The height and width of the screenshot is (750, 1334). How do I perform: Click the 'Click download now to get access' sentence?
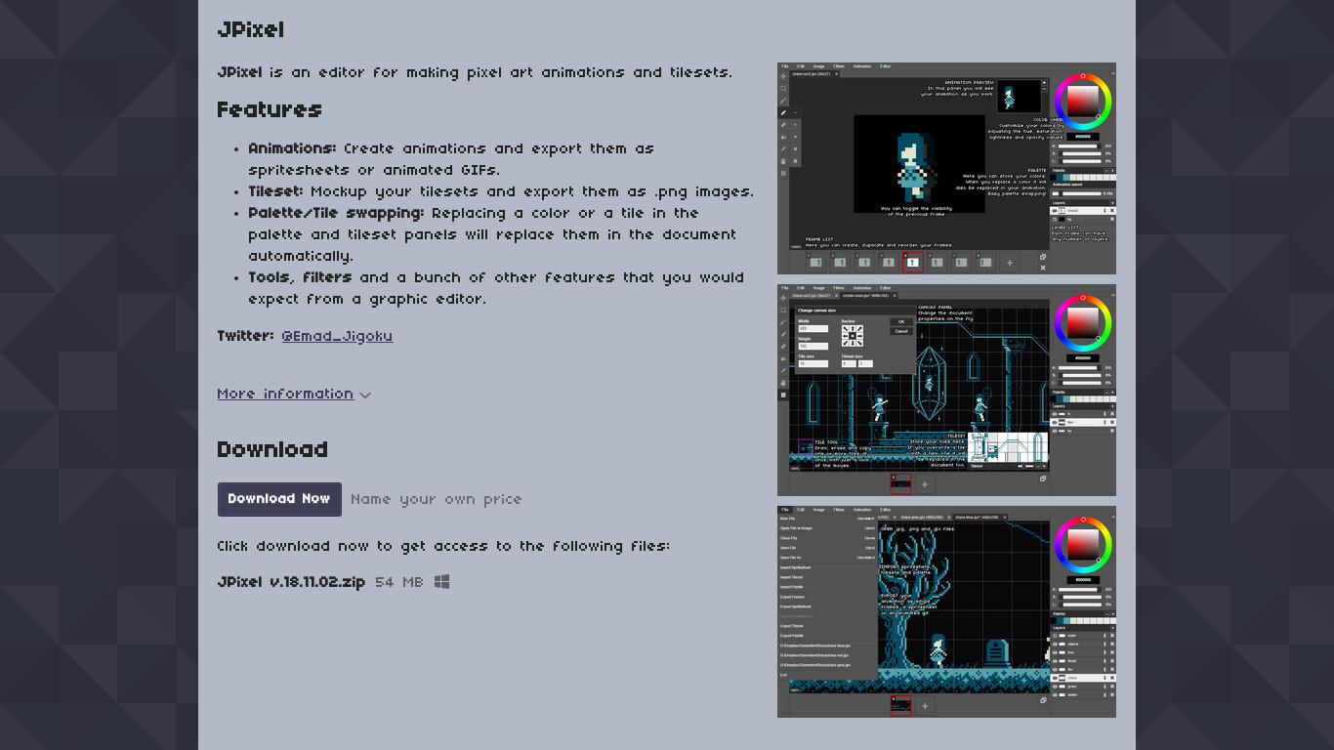(x=443, y=547)
